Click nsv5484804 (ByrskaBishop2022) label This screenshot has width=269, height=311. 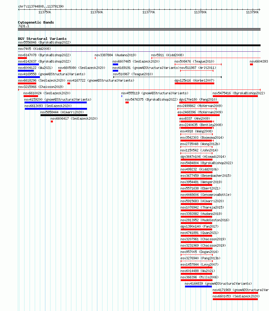[x=207, y=163]
